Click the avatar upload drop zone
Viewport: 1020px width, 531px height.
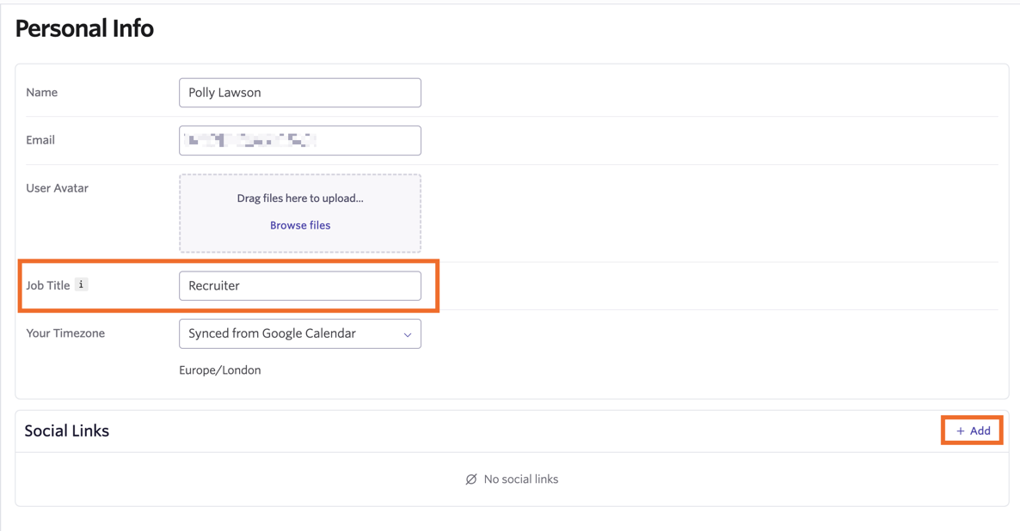[300, 213]
